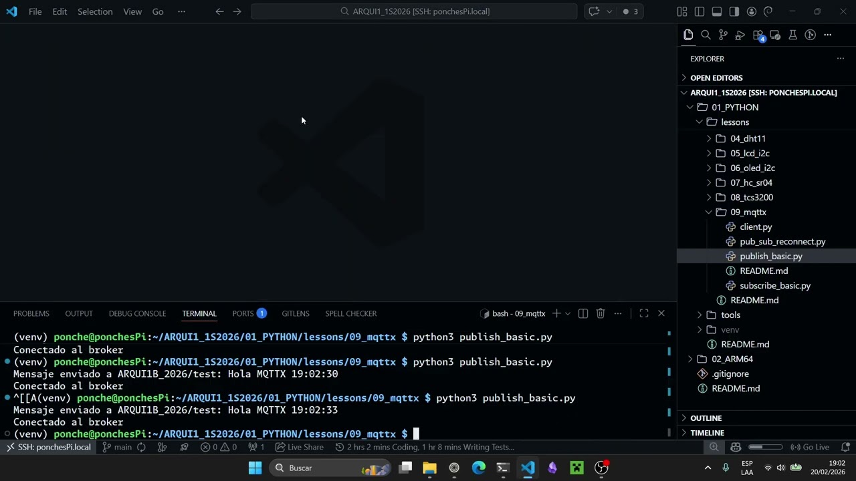Open the Explorer view icon
856x481 pixels.
(688, 35)
